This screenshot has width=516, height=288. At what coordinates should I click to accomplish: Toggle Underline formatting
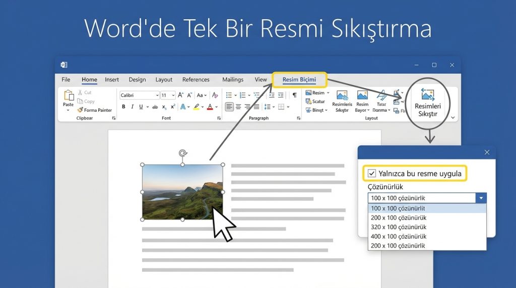point(141,107)
